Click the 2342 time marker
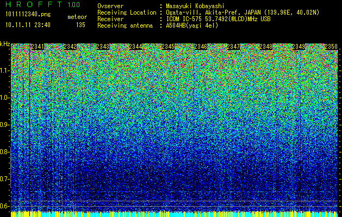 [x=70, y=47]
